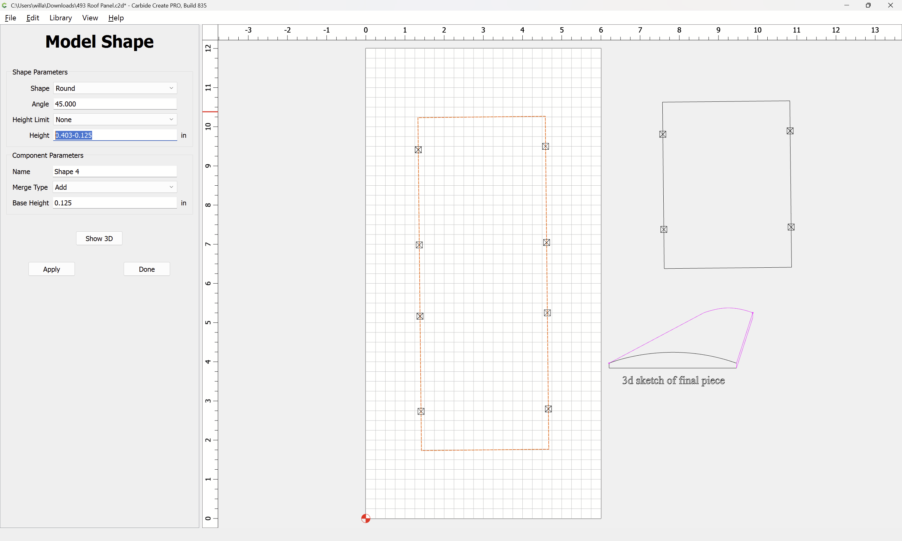
Task: Expand the Height Limit dropdown
Action: pos(115,120)
